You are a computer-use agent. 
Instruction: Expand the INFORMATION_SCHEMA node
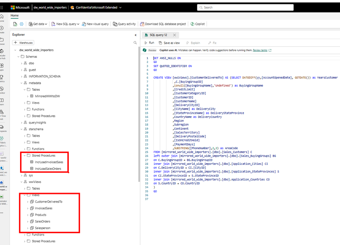[x=21, y=76]
